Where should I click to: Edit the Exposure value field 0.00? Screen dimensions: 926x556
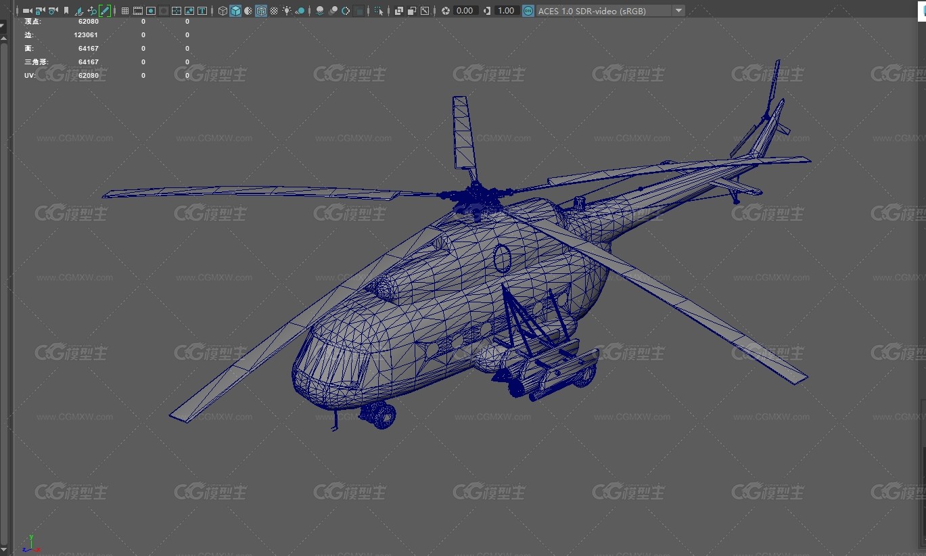pos(465,11)
